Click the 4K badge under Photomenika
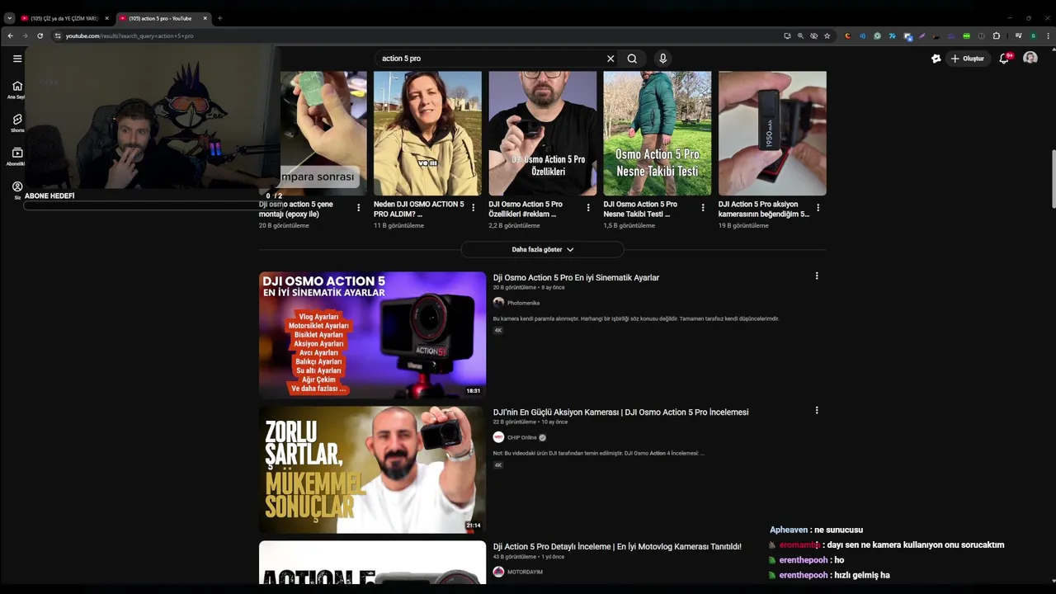This screenshot has width=1056, height=594. pyautogui.click(x=498, y=330)
